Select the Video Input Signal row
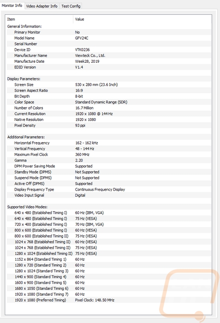The height and width of the screenshot is (323, 220). 109,195
